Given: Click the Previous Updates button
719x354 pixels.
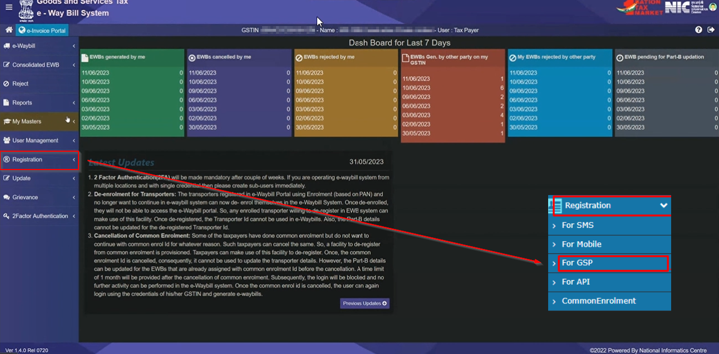Looking at the screenshot, I should tap(365, 303).
